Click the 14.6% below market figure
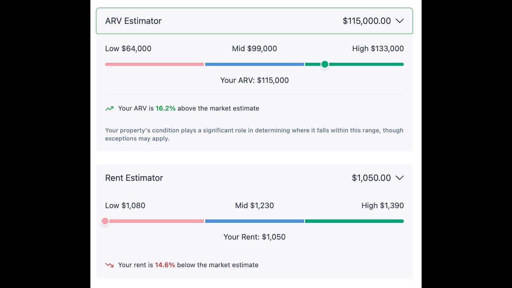 point(165,265)
